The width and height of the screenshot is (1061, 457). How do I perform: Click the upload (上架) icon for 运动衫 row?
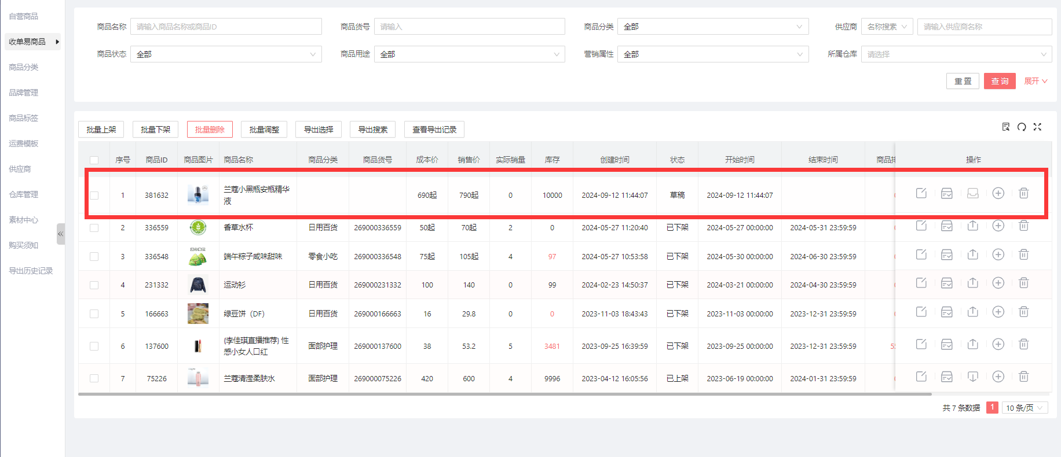point(972,283)
